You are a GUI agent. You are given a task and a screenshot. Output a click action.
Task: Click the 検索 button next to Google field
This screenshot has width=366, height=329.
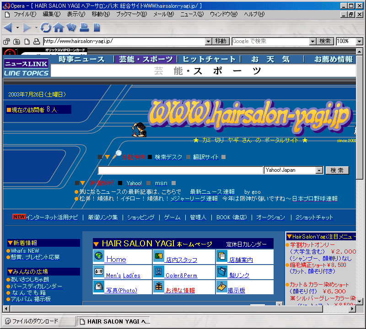coord(325,41)
